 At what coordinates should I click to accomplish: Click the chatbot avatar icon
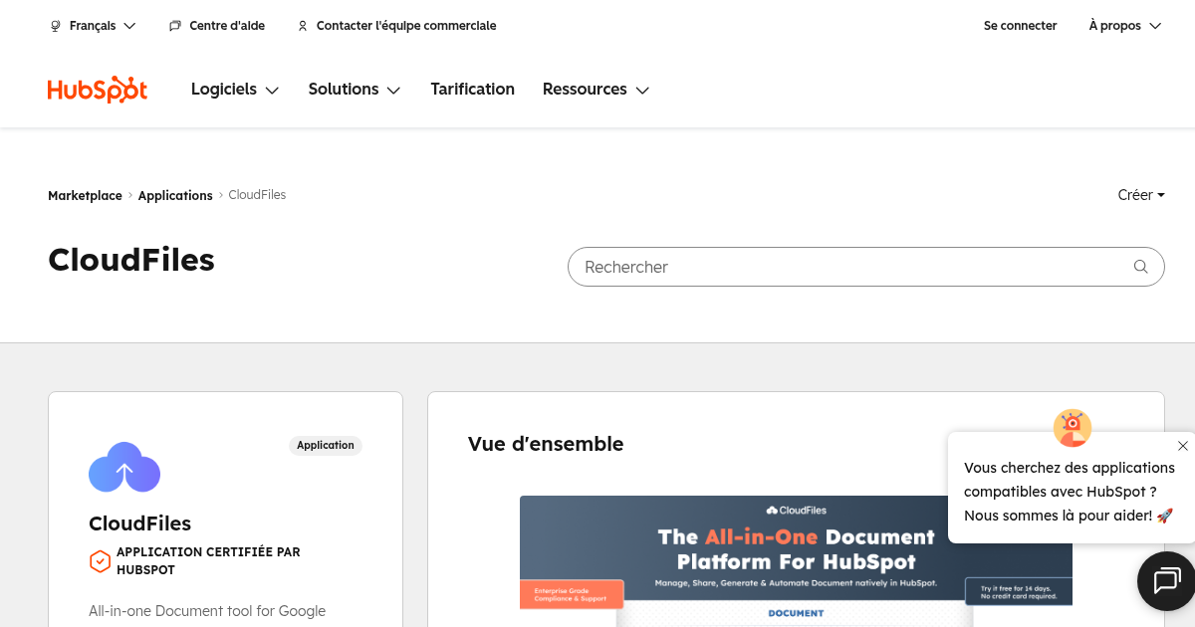pos(1073,428)
